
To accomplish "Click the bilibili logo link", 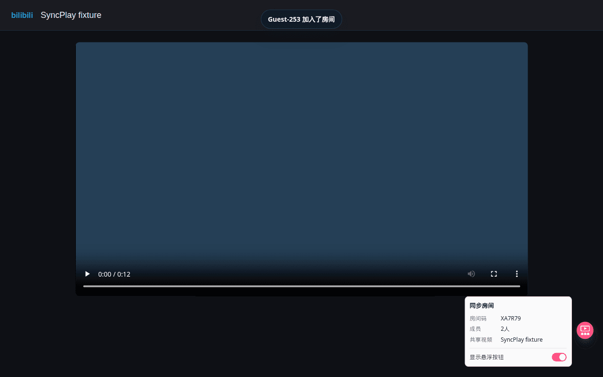I will [22, 15].
